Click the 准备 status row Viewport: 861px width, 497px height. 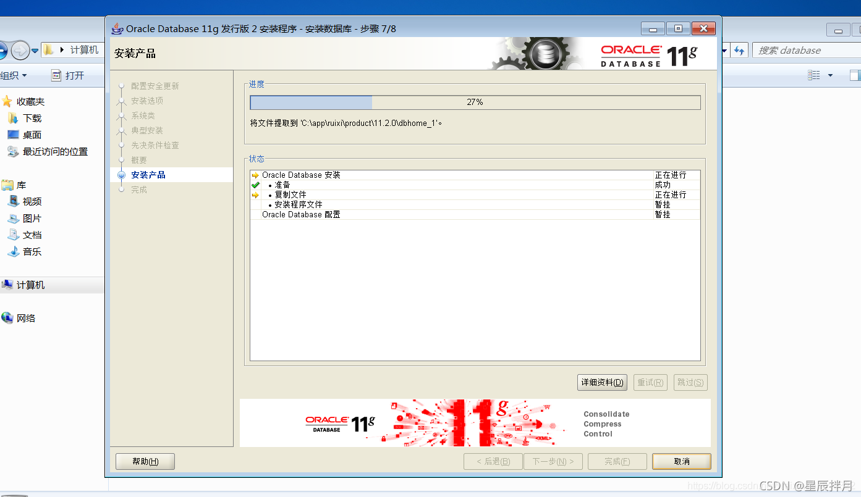(475, 185)
